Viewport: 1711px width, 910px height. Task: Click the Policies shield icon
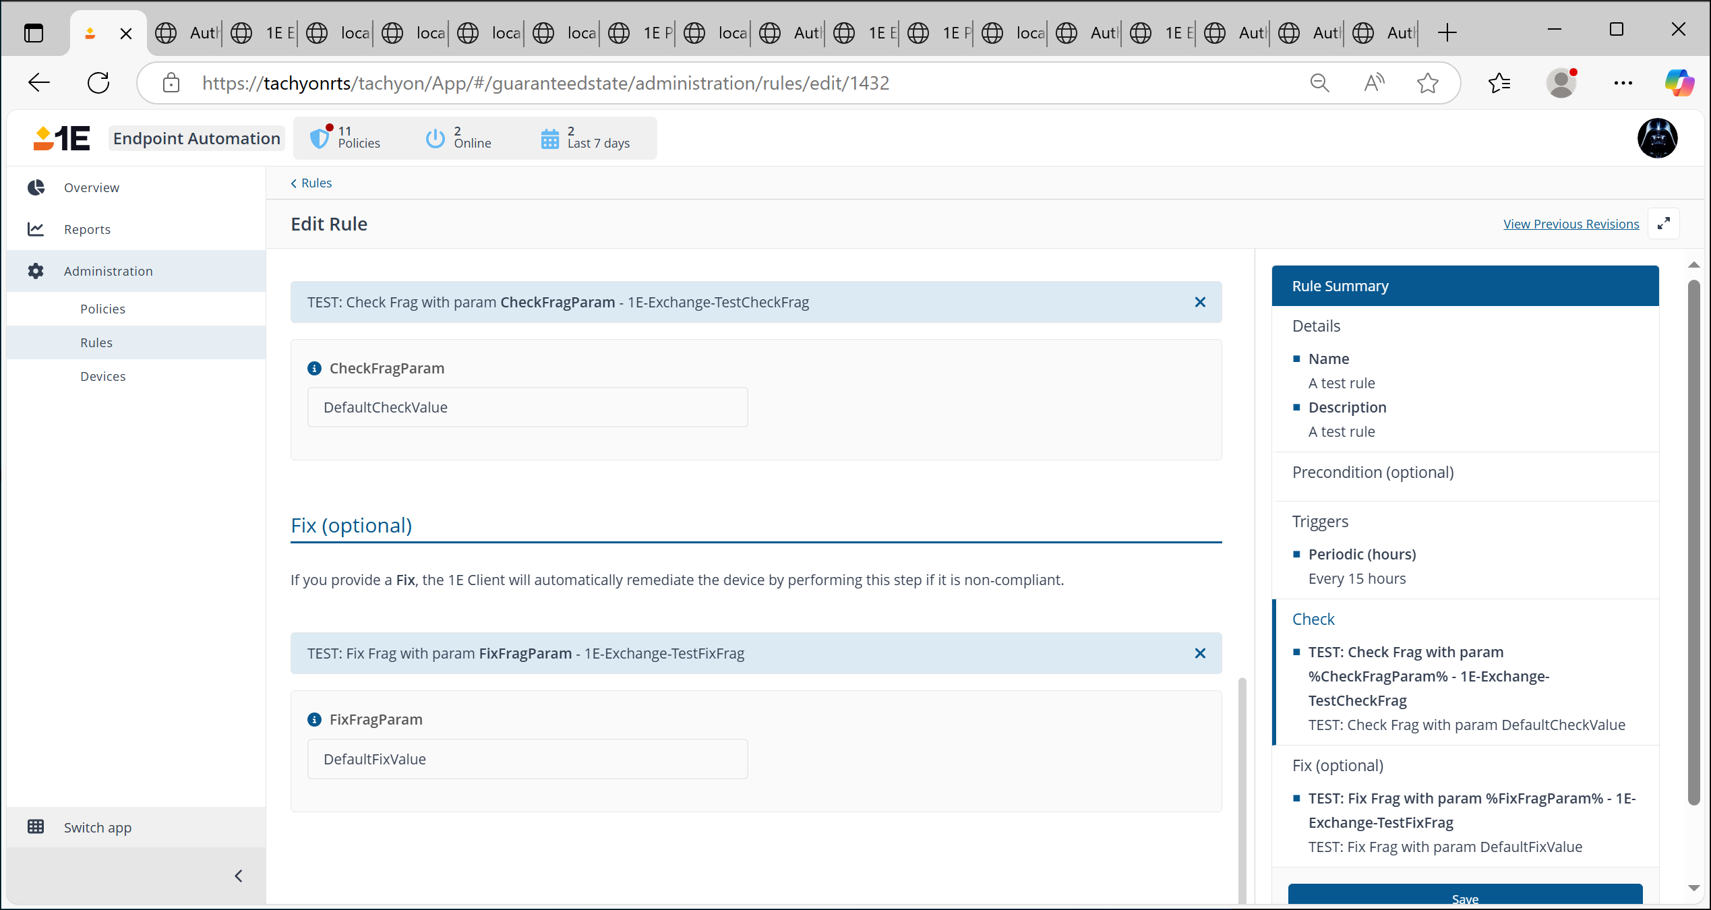coord(319,138)
